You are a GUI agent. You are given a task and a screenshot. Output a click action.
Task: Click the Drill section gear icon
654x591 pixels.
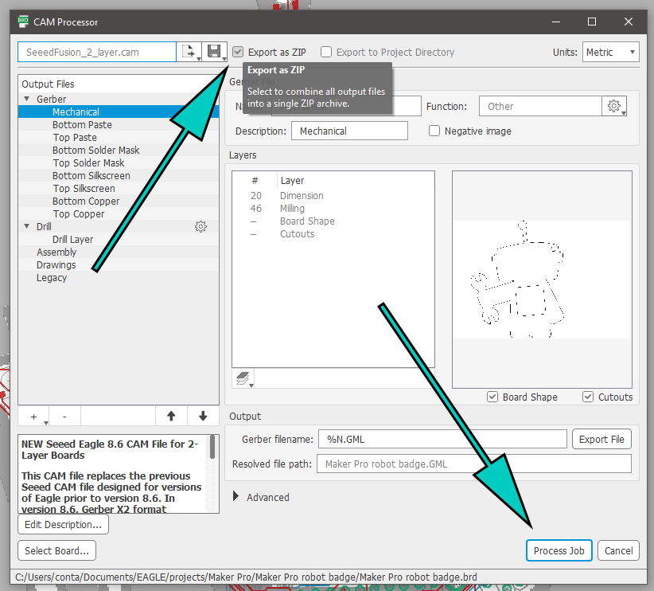[200, 227]
